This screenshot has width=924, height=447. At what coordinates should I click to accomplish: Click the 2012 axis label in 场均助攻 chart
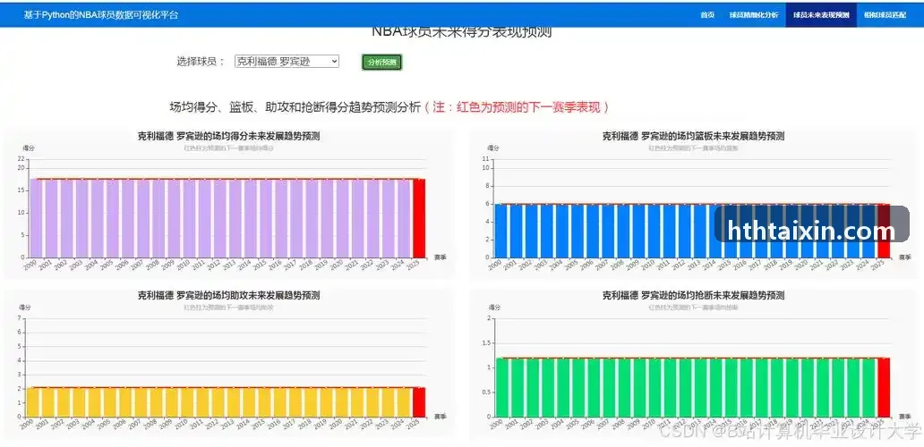(x=212, y=424)
